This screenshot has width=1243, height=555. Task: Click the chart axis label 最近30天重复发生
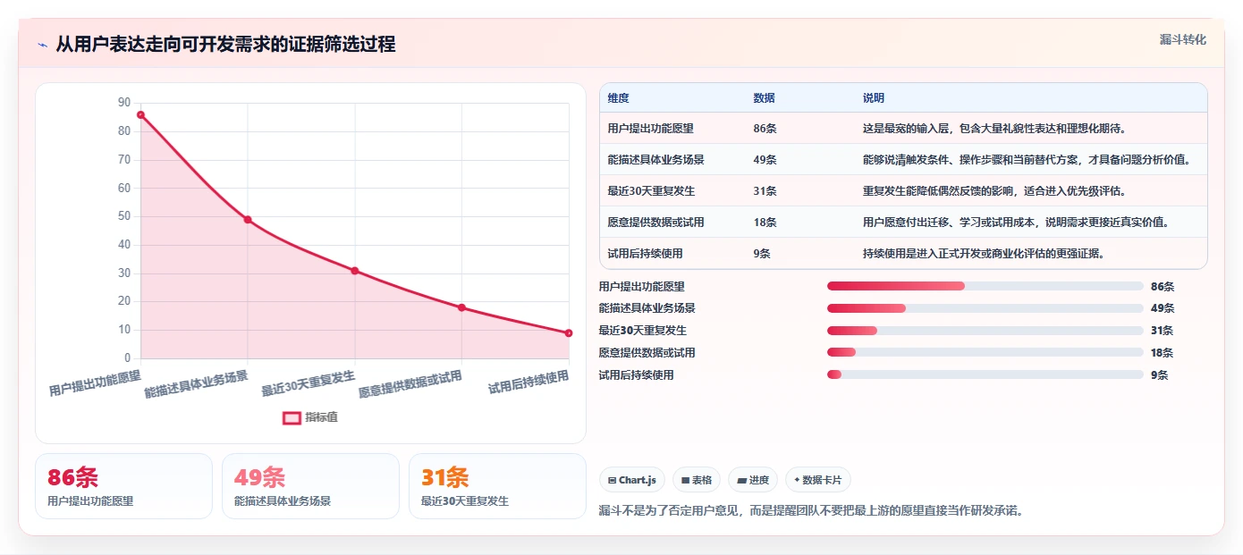308,383
